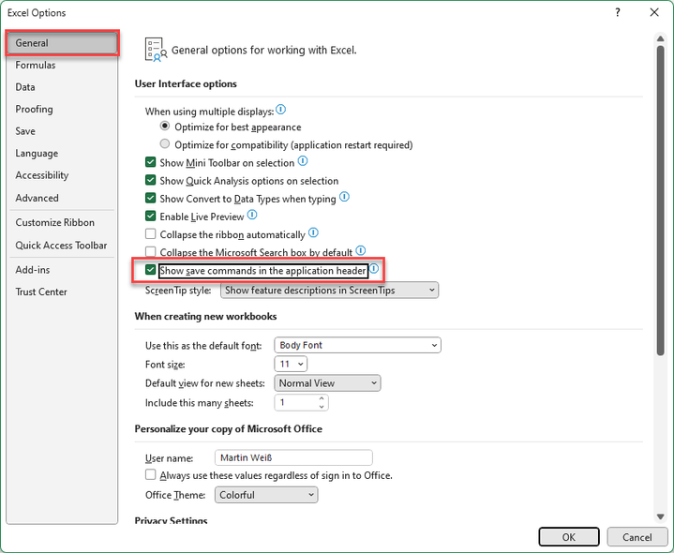The height and width of the screenshot is (553, 674).
Task: Enable Collapse the ribbon automatically
Action: [x=150, y=234]
